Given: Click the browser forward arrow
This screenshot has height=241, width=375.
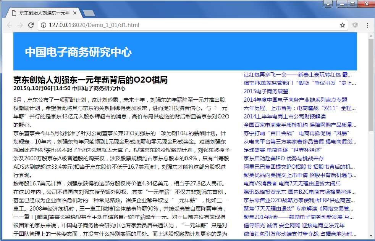Looking at the screenshot, I should [20, 25].
